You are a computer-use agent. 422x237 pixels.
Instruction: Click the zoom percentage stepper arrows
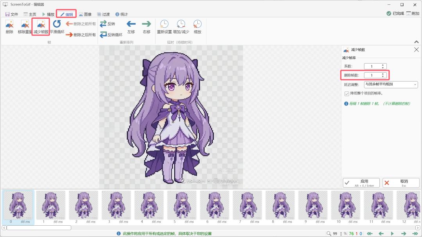tap(341, 233)
